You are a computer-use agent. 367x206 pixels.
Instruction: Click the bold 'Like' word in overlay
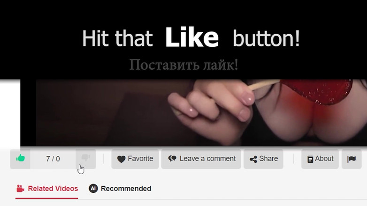click(192, 37)
